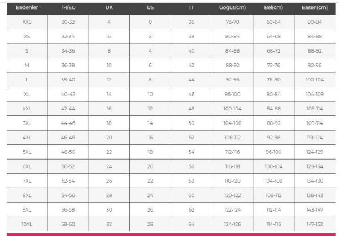Click the XXS size row label

pyautogui.click(x=27, y=22)
